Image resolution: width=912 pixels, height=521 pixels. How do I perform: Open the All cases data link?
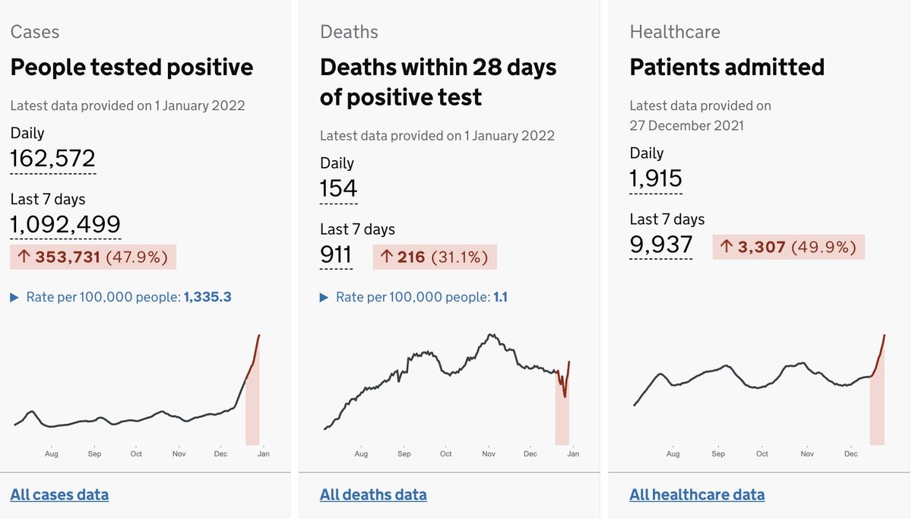[59, 494]
